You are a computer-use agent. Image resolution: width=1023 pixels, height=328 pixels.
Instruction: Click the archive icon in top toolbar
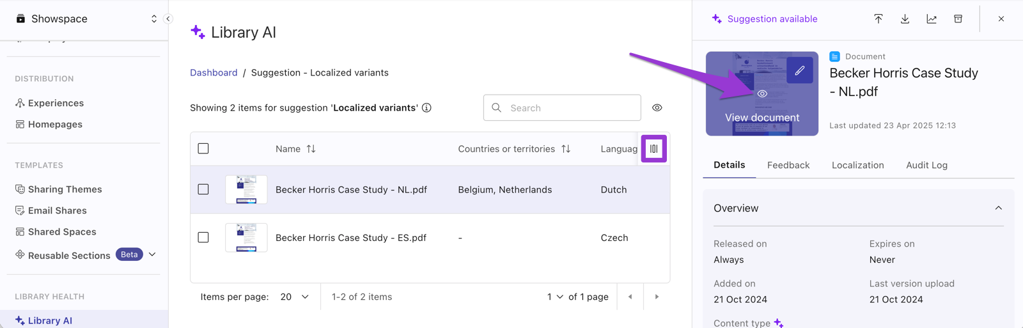click(958, 19)
